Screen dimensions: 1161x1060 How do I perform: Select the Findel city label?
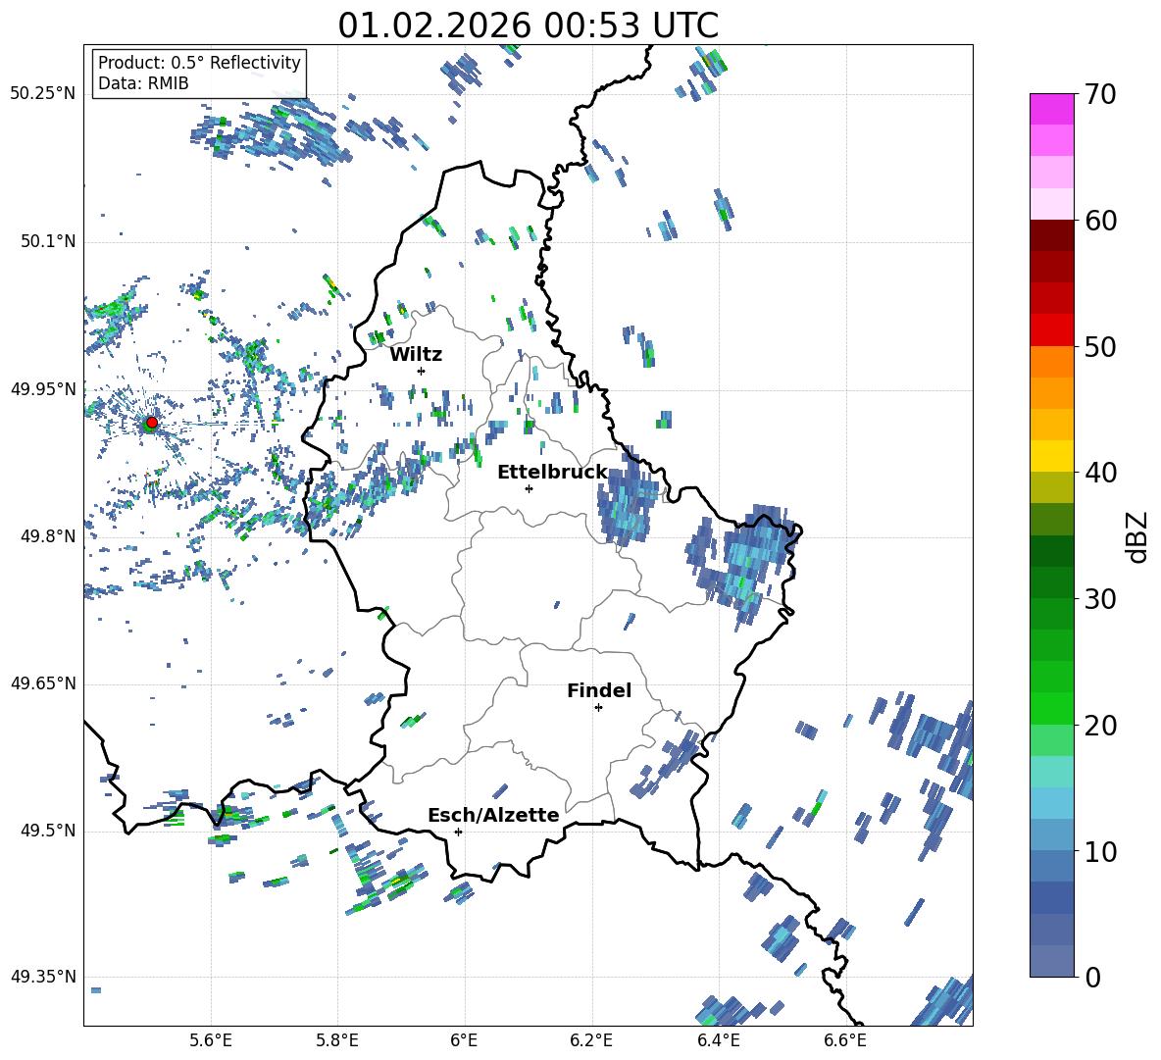pyautogui.click(x=598, y=690)
